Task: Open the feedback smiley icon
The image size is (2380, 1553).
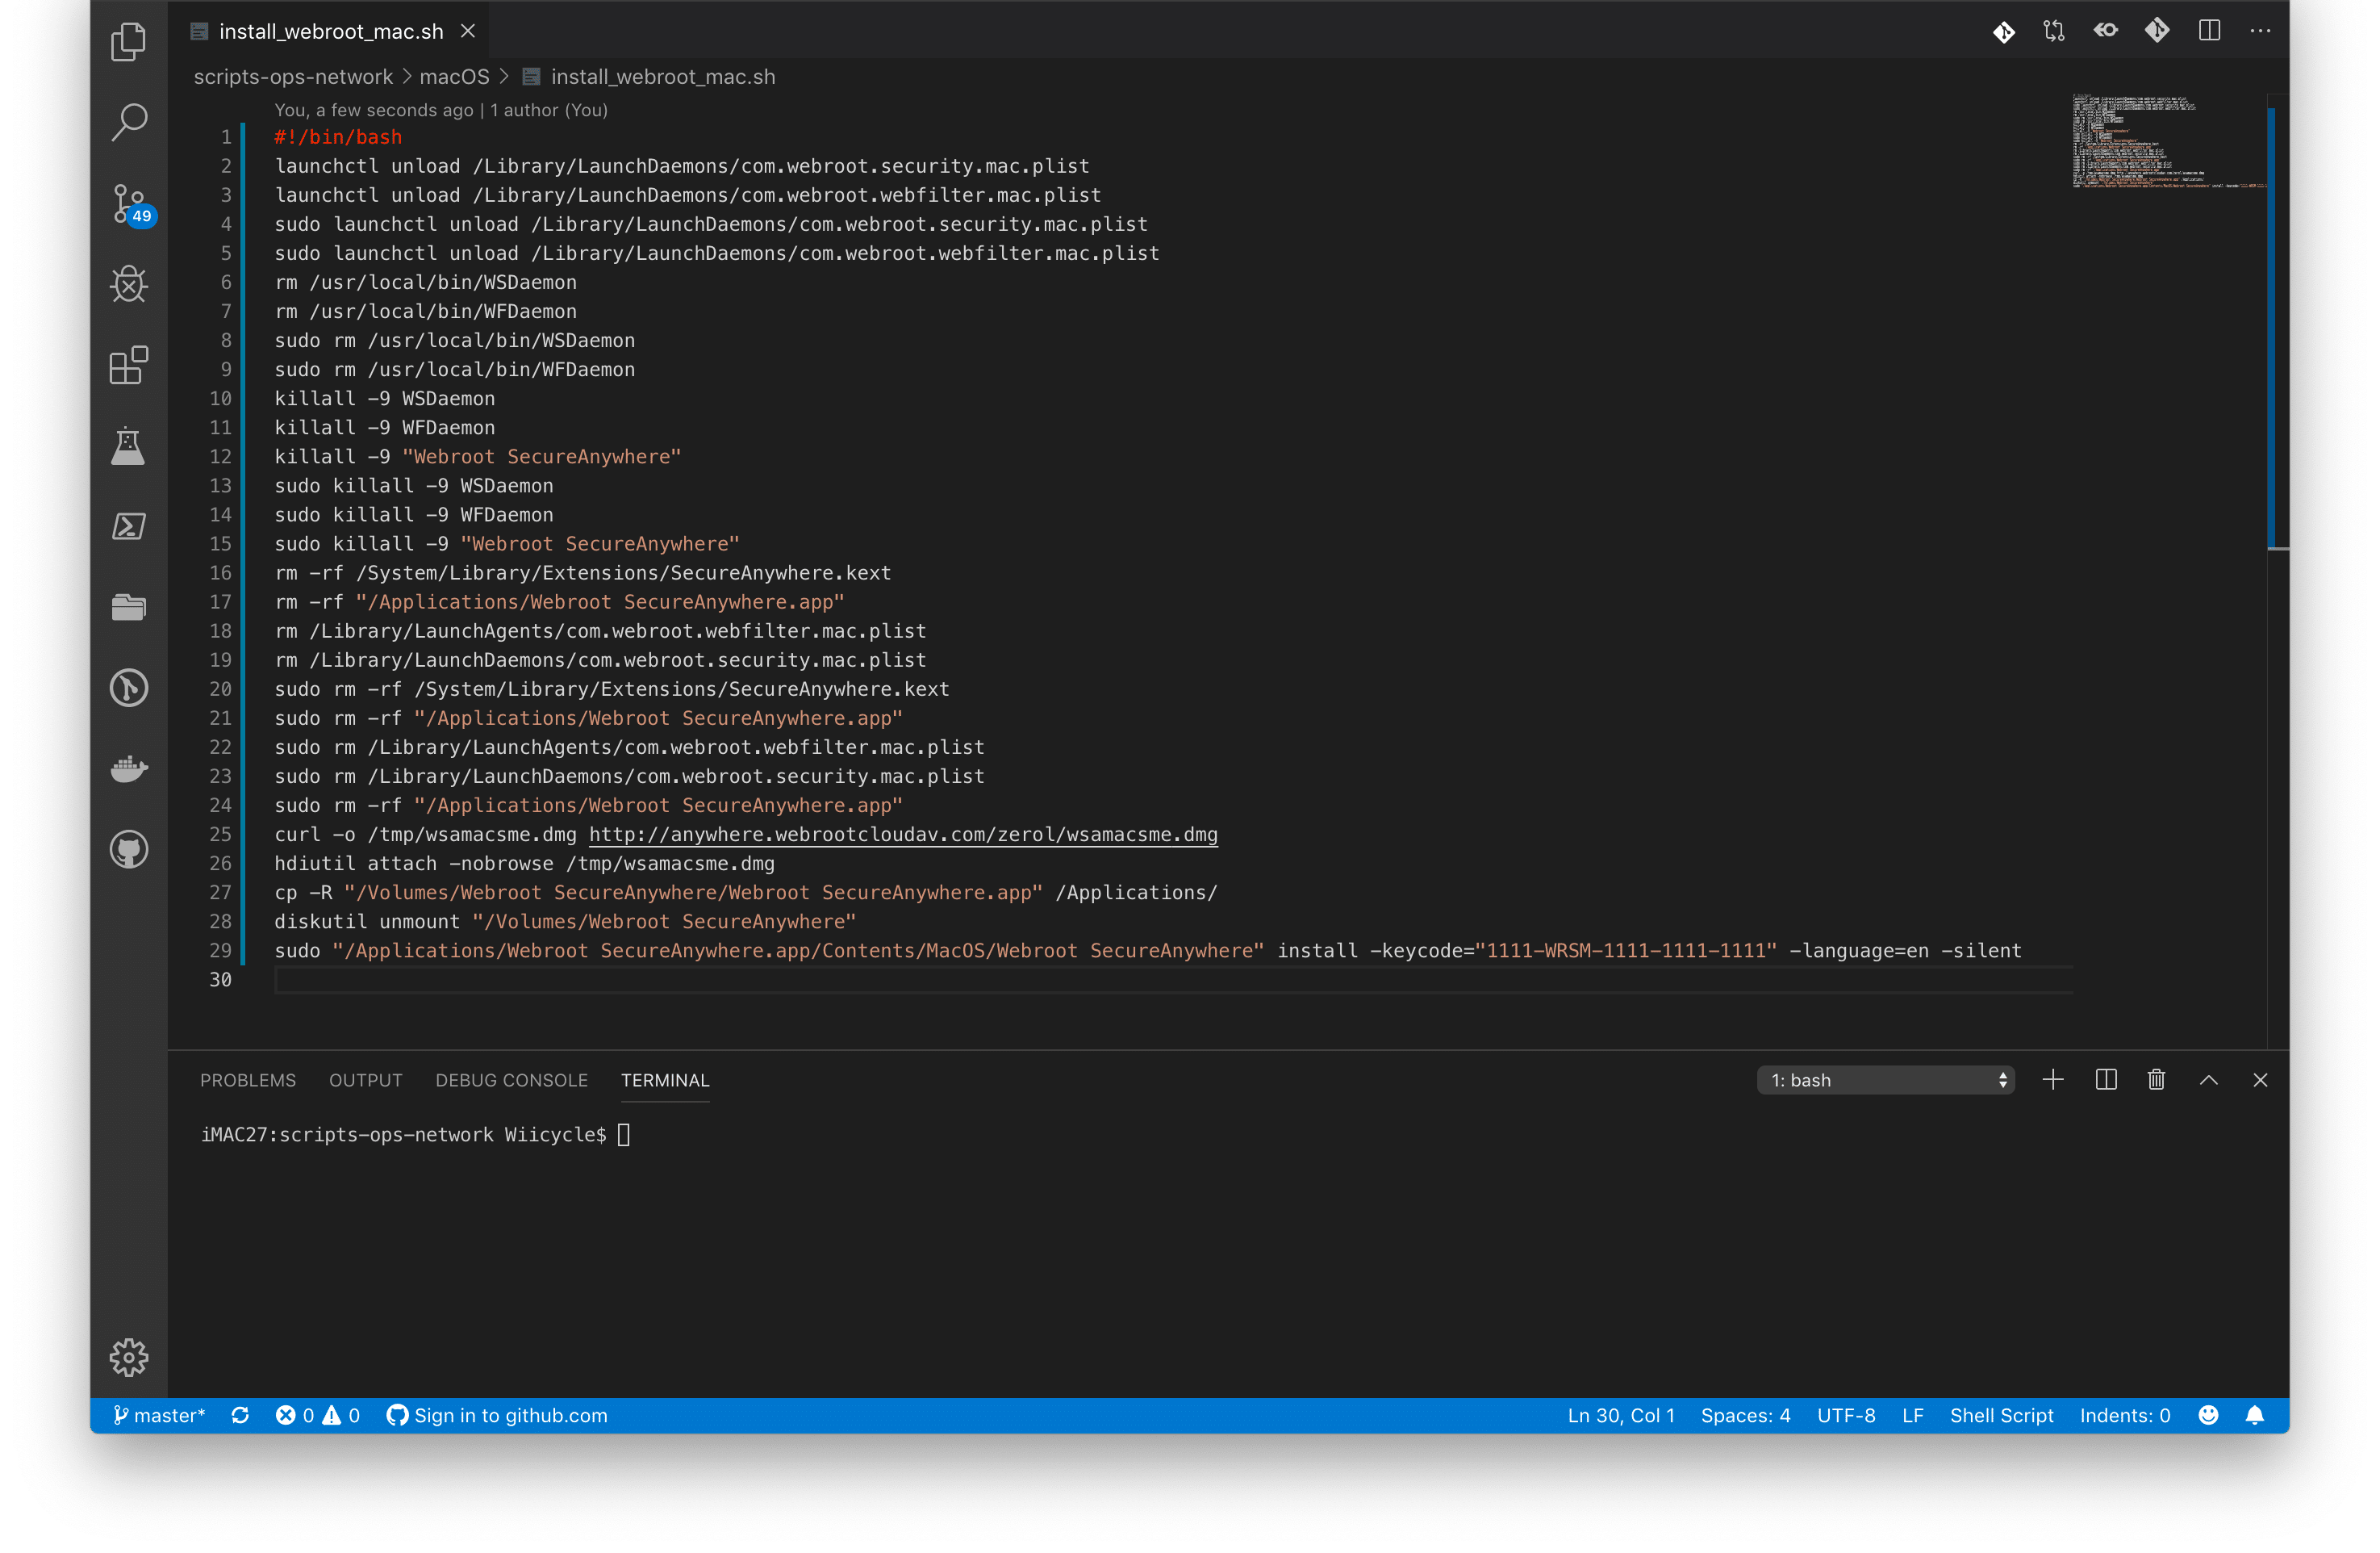Action: click(2209, 1416)
